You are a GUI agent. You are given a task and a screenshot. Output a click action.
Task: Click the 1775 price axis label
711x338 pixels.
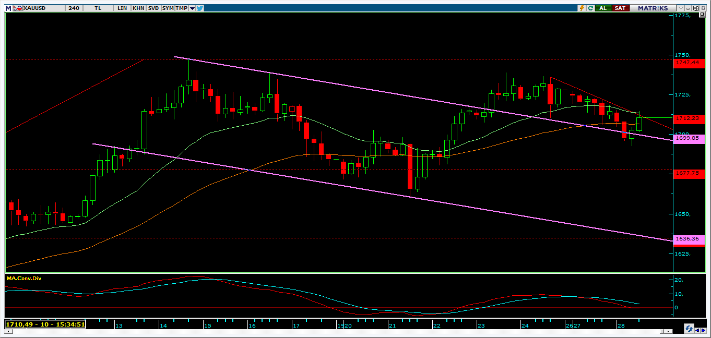[x=682, y=15]
